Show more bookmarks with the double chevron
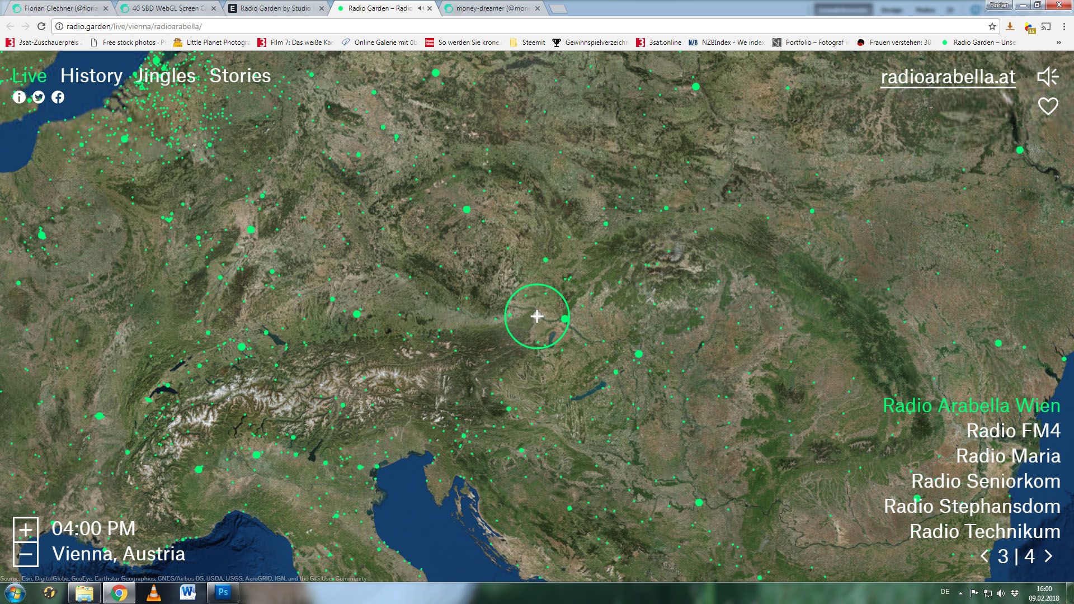1074x604 pixels. 1058,43
